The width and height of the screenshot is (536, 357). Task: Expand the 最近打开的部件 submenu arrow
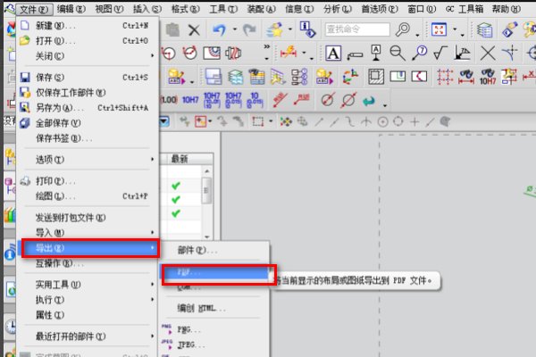pyautogui.click(x=153, y=336)
